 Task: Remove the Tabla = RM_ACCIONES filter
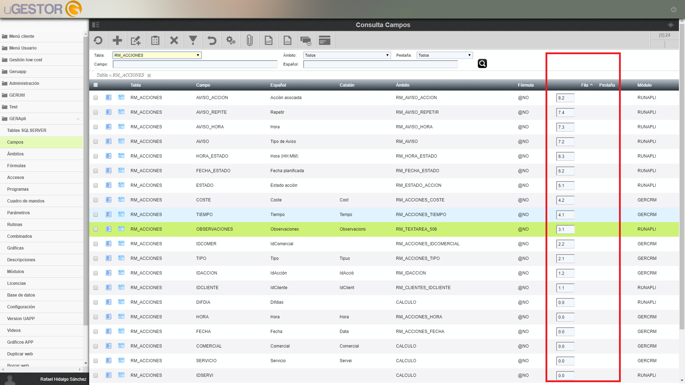pos(149,76)
